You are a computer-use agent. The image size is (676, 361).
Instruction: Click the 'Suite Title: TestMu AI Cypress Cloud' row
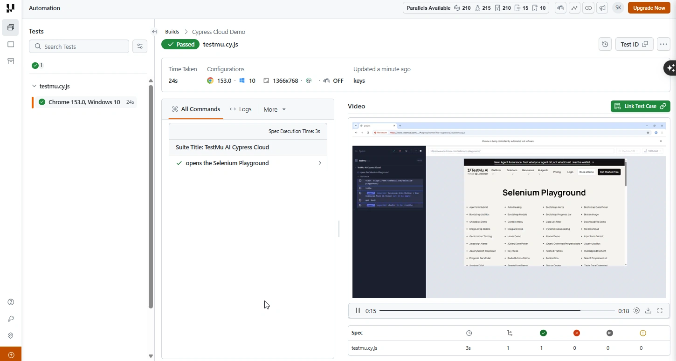point(248,147)
